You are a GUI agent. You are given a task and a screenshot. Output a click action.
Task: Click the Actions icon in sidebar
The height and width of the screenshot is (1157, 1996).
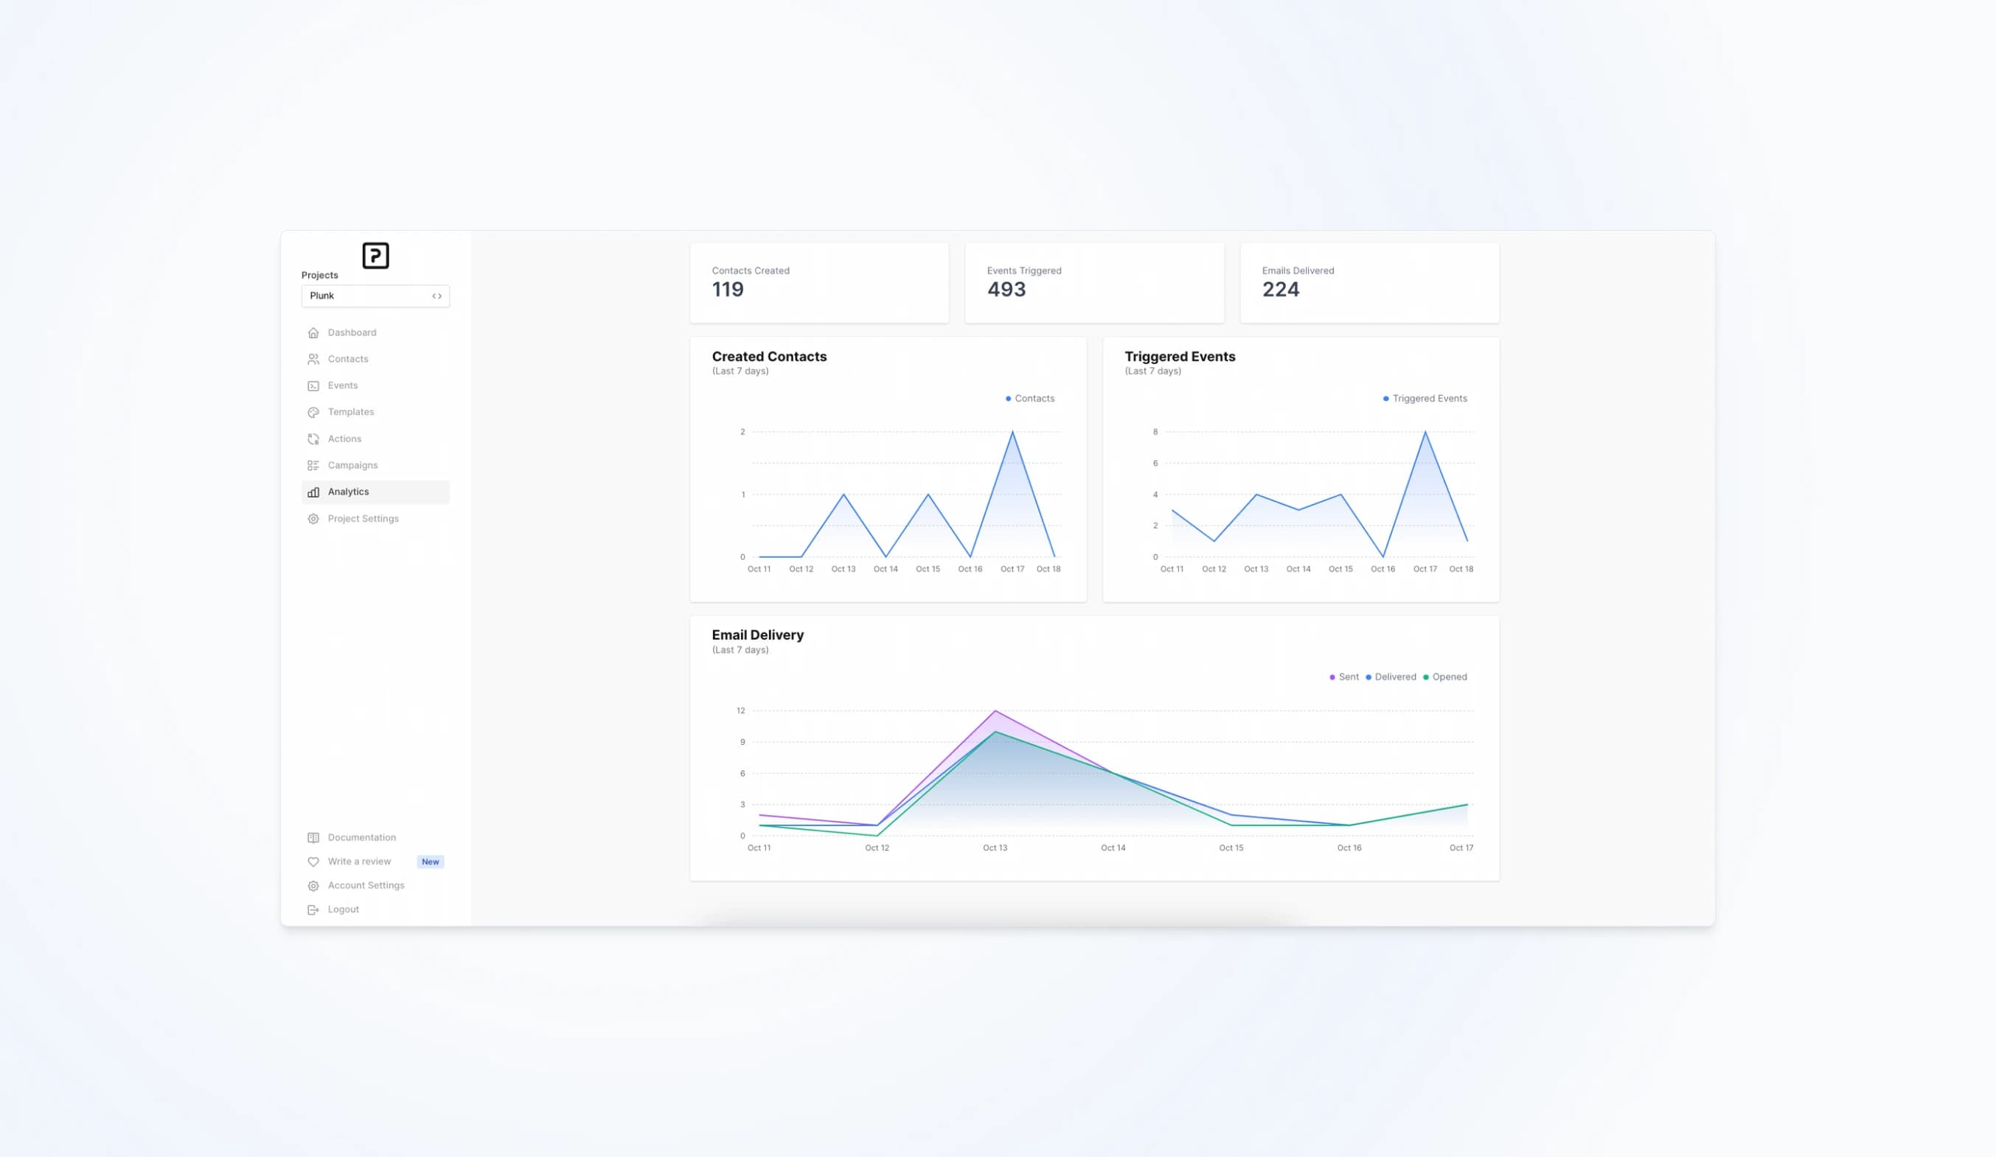(x=313, y=438)
